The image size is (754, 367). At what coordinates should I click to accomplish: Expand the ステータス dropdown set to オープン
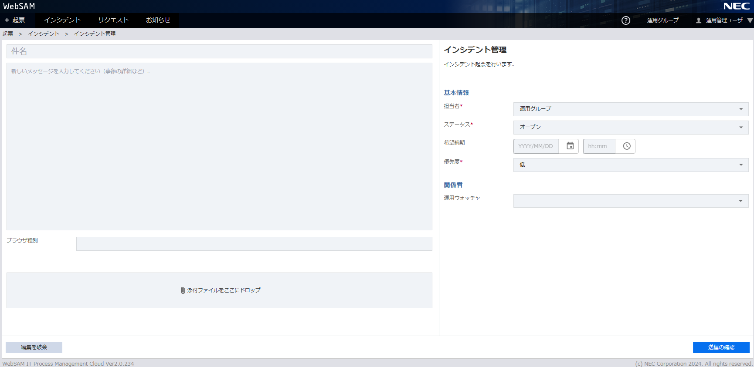pos(631,127)
